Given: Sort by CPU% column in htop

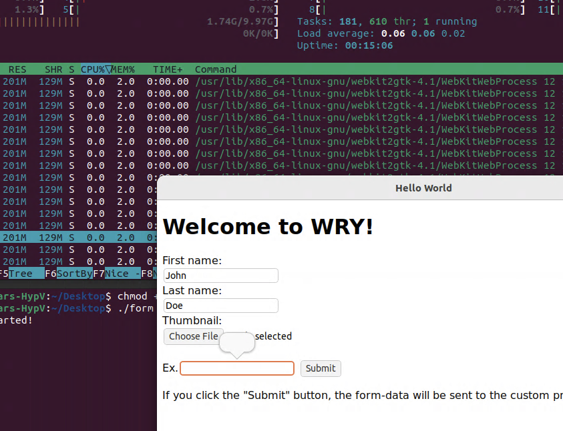Looking at the screenshot, I should pos(93,69).
